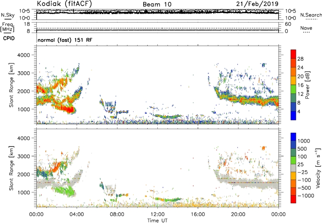
Task: Click the red bottom Velocity colorbar segment
Action: pos(293,199)
